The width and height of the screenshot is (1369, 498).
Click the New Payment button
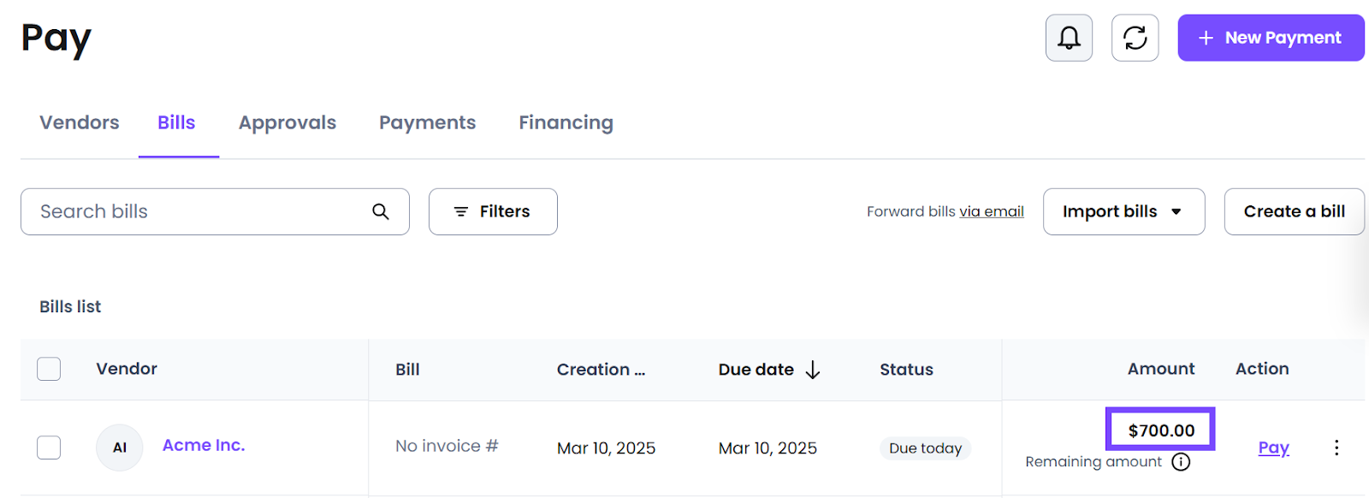(1271, 38)
